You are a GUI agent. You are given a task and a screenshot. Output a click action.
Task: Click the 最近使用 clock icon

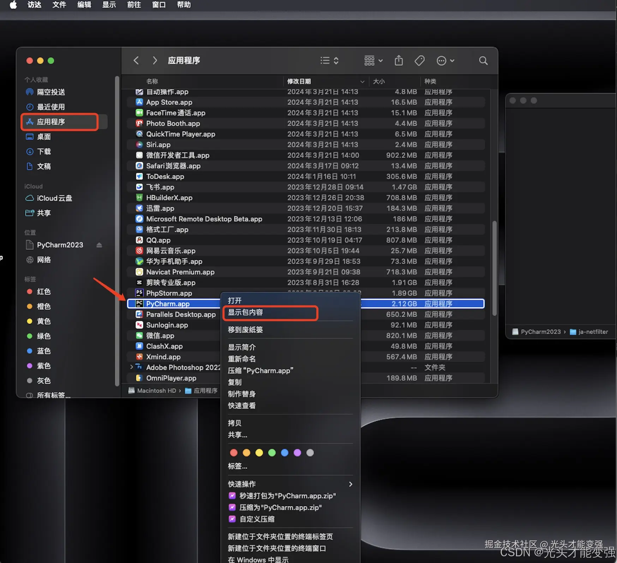coord(30,107)
